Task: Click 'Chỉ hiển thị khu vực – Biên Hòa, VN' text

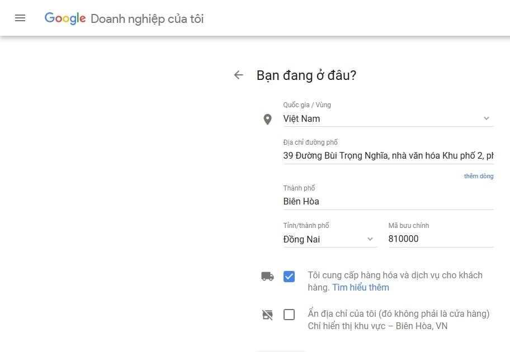Action: (x=377, y=326)
